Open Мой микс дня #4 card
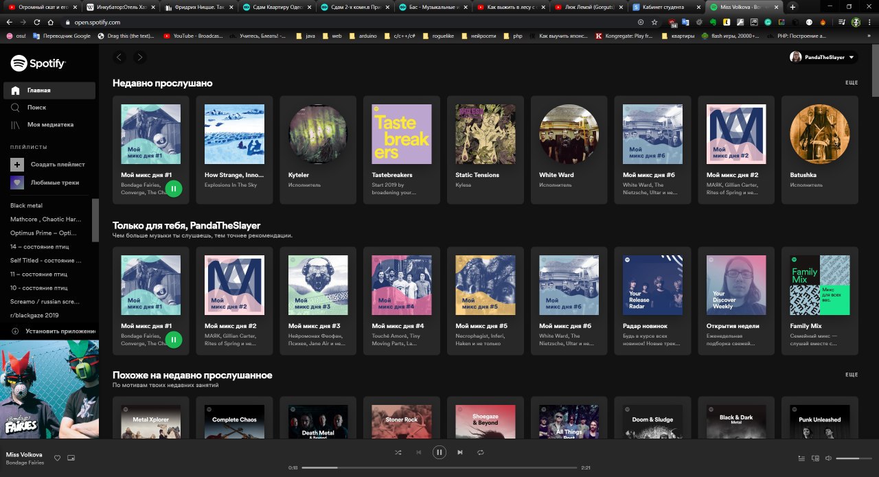This screenshot has width=879, height=477. click(402, 301)
